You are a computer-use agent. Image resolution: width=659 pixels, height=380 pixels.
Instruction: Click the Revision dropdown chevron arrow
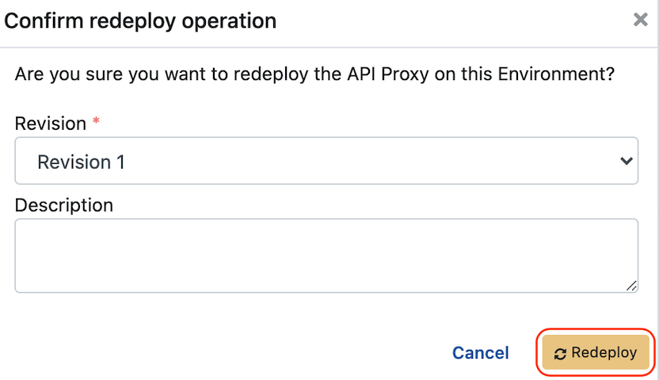pos(626,161)
